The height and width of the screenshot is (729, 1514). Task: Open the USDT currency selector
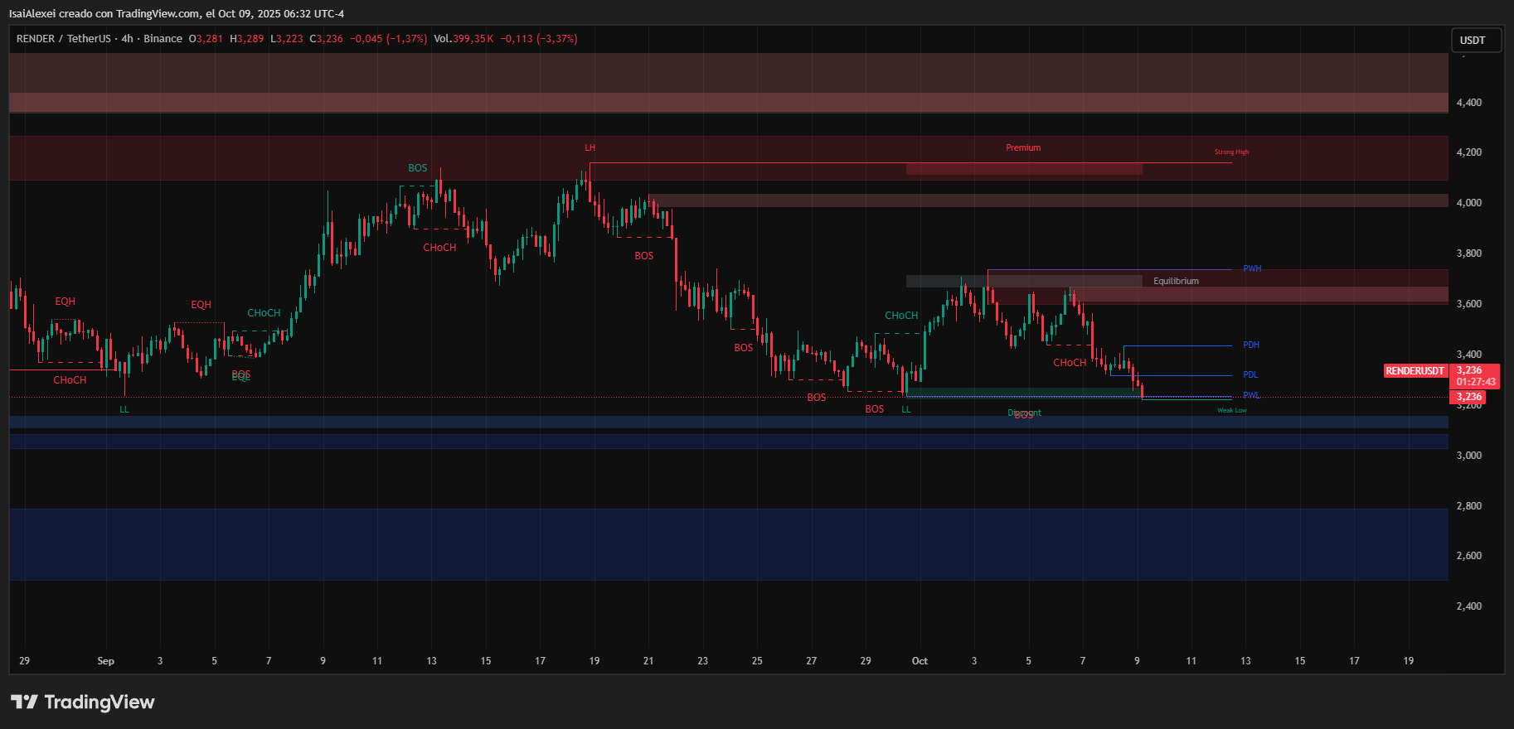click(1473, 41)
